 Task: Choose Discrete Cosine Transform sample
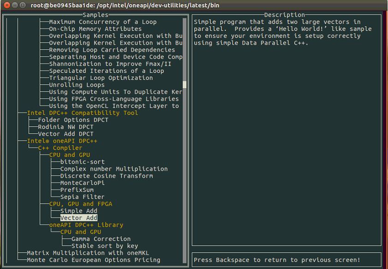107,176
